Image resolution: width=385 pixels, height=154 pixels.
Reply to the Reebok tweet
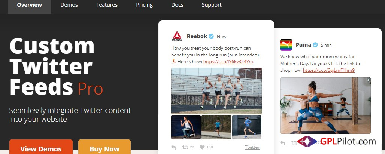coord(174,147)
